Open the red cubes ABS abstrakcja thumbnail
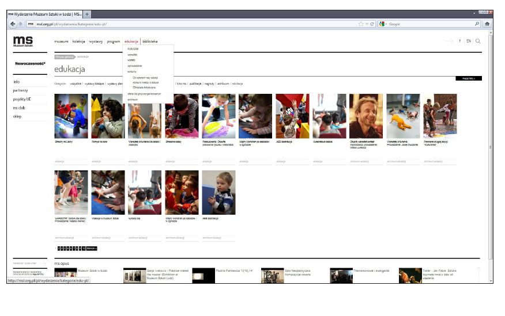The image size is (505, 316). [292, 116]
